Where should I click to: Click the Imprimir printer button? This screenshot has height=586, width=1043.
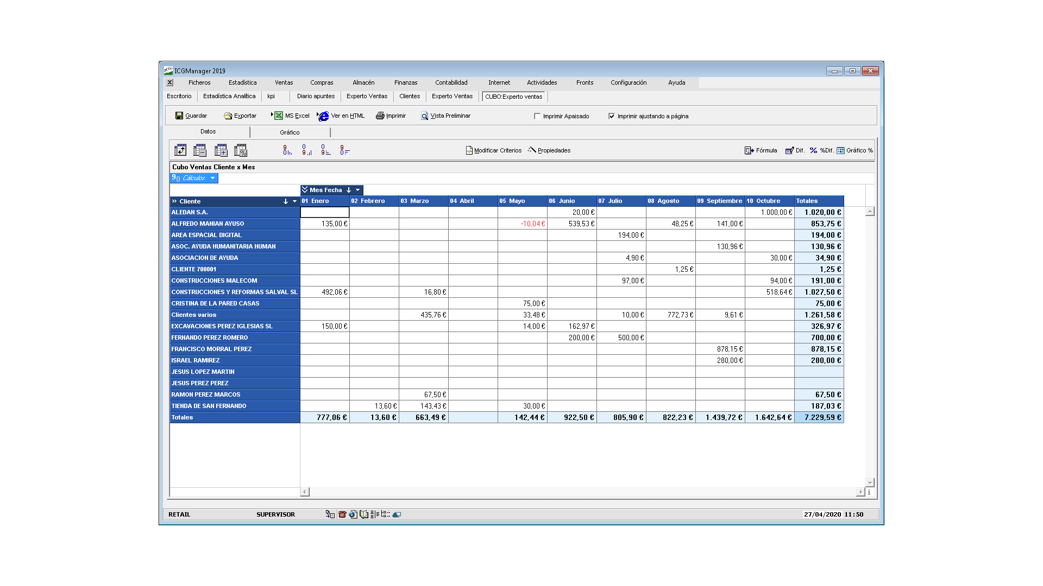pyautogui.click(x=391, y=116)
